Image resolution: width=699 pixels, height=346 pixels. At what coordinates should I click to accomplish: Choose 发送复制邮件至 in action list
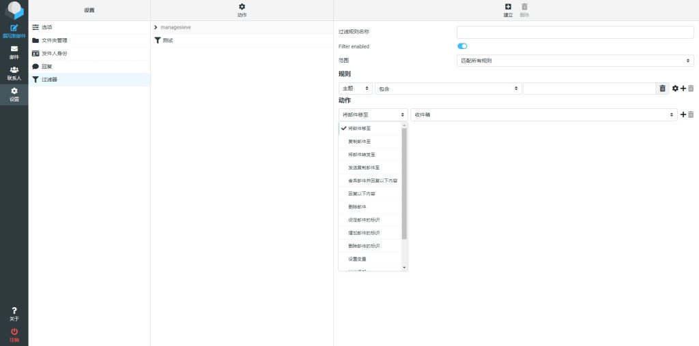(371, 168)
